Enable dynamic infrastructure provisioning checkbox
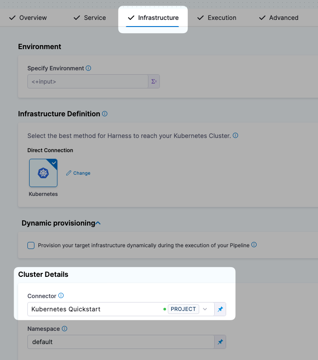This screenshot has height=360, width=318. [31, 245]
